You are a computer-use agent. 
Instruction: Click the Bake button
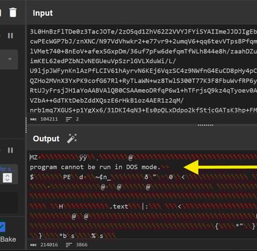[x=8, y=239]
